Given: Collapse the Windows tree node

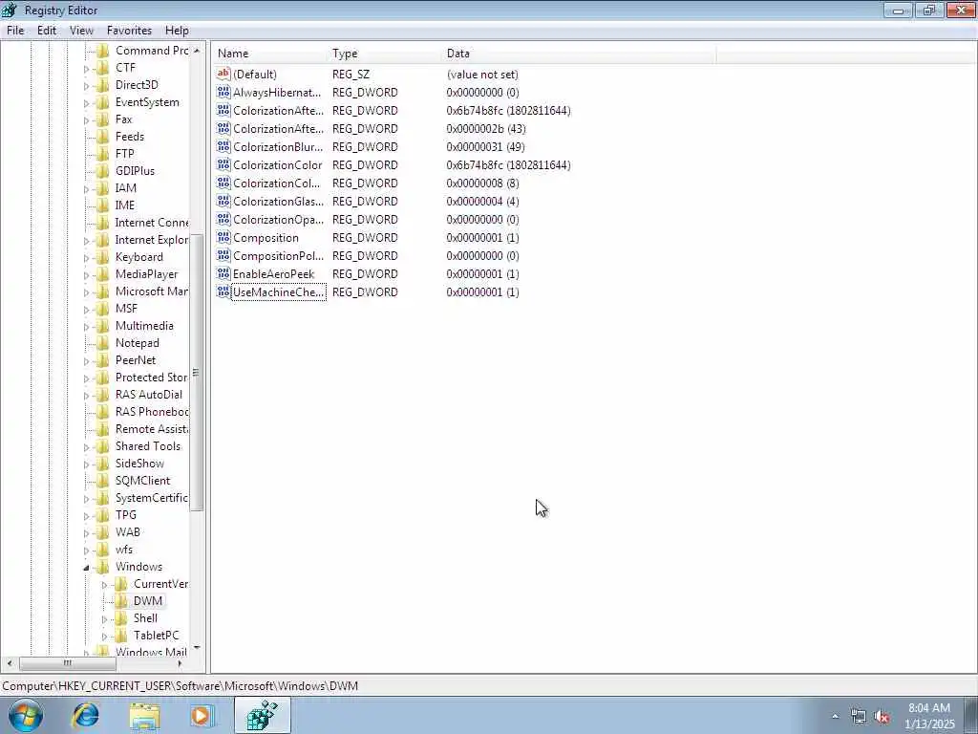Looking at the screenshot, I should pos(86,568).
